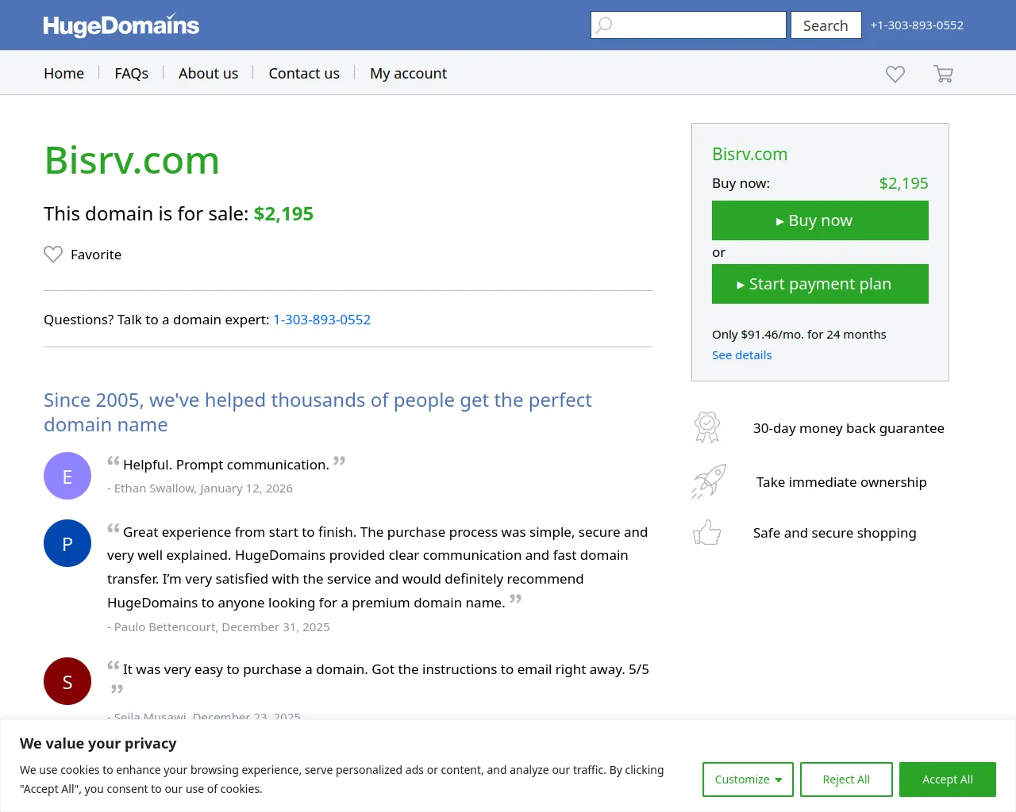Click the 30-day money back guarantee badge icon
Image resolution: width=1016 pixels, height=812 pixels.
coord(706,427)
